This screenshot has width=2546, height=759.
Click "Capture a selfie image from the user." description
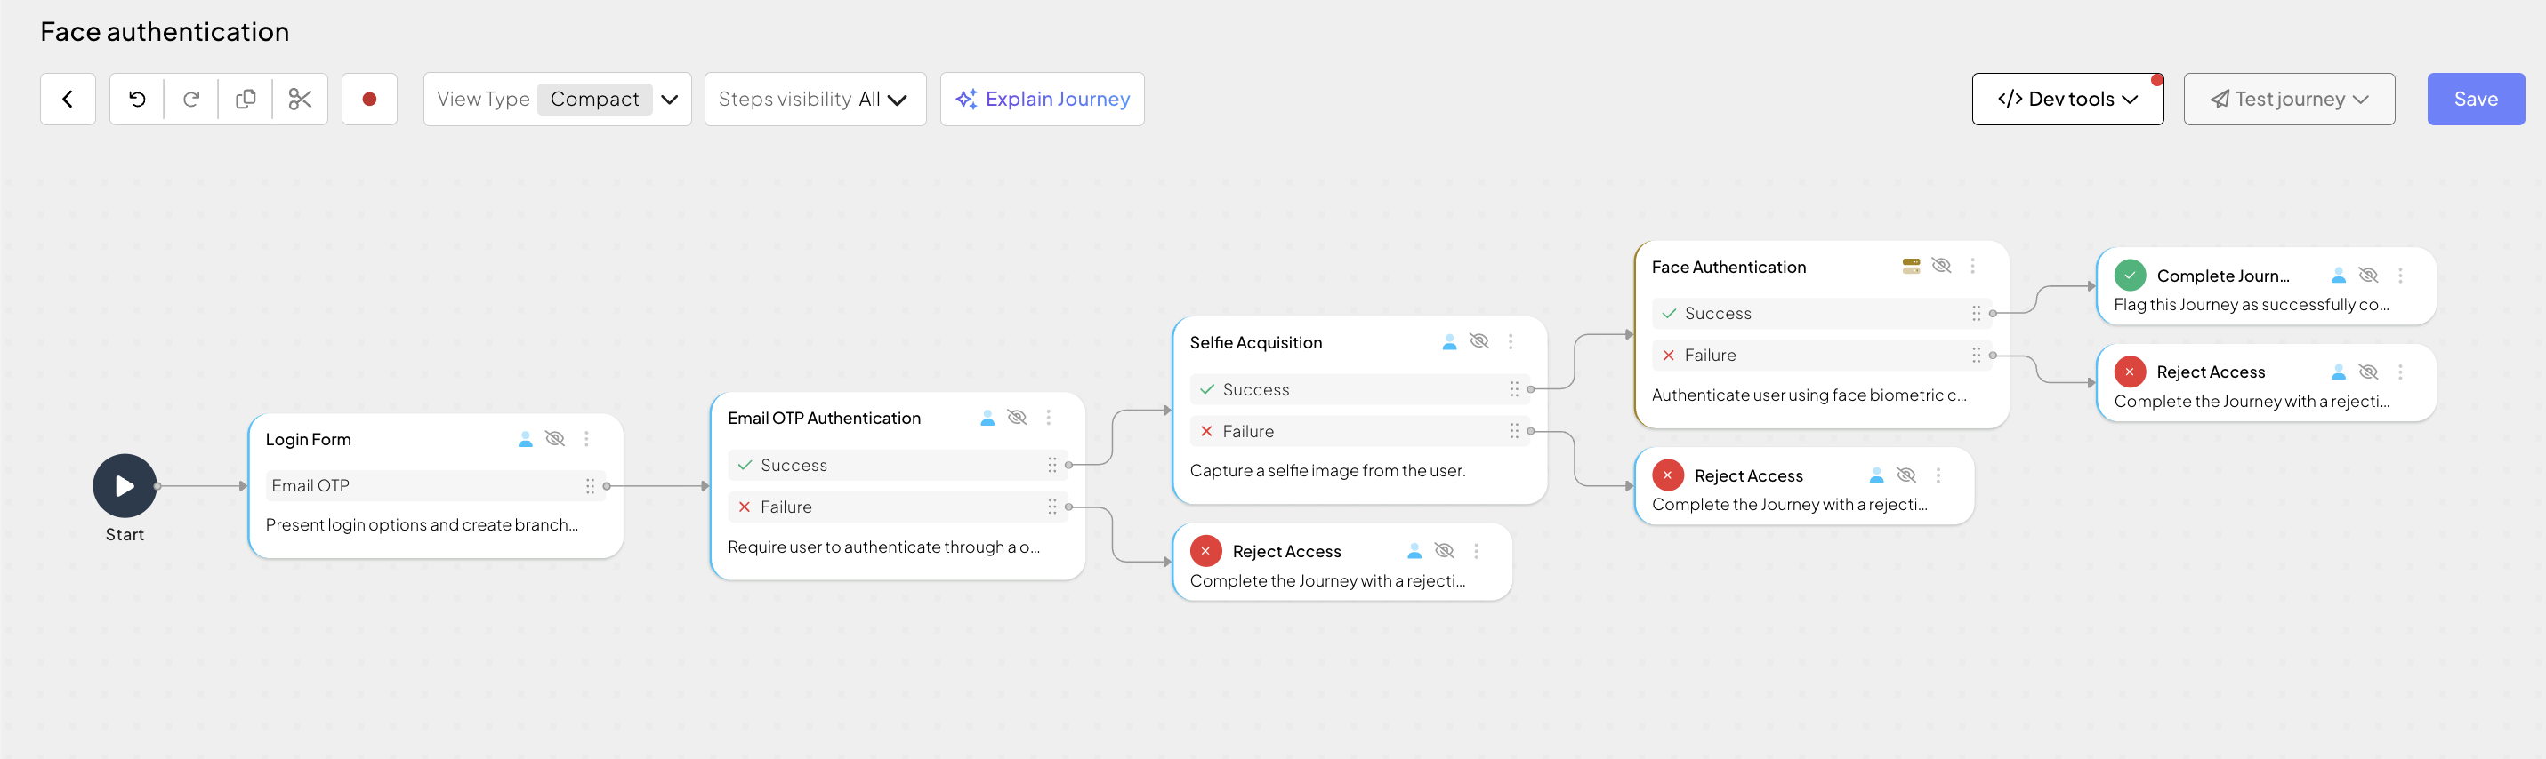click(1327, 471)
